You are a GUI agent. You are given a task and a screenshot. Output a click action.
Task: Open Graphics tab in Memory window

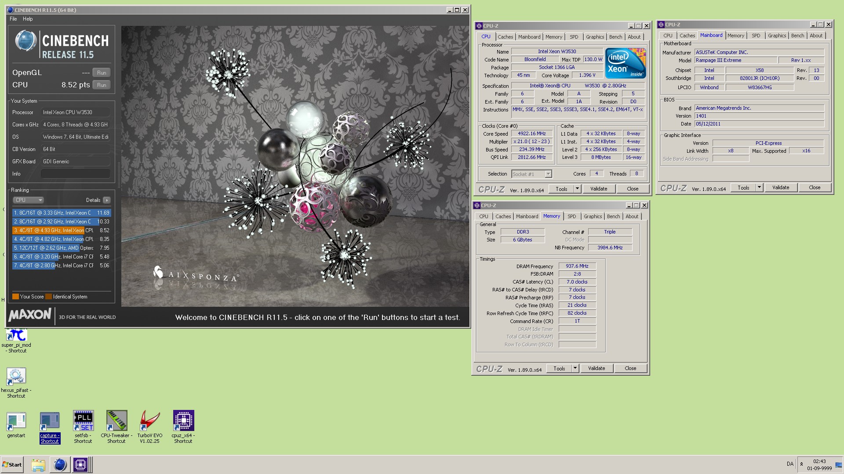593,216
